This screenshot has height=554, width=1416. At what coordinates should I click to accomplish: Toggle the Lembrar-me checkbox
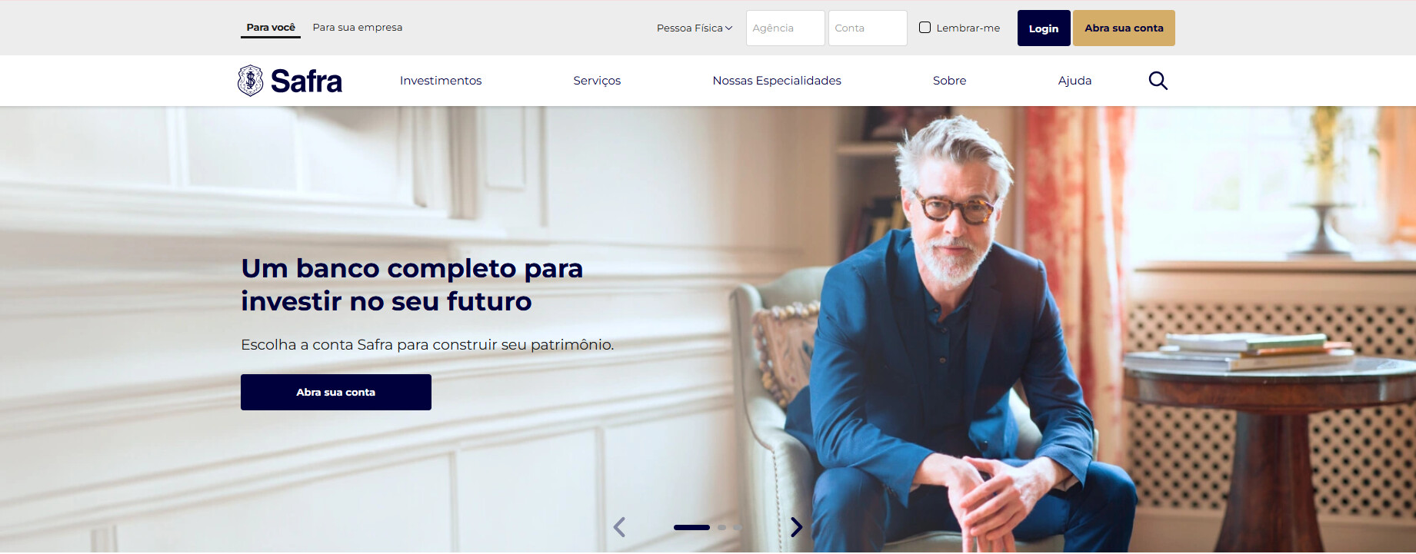[x=925, y=28]
